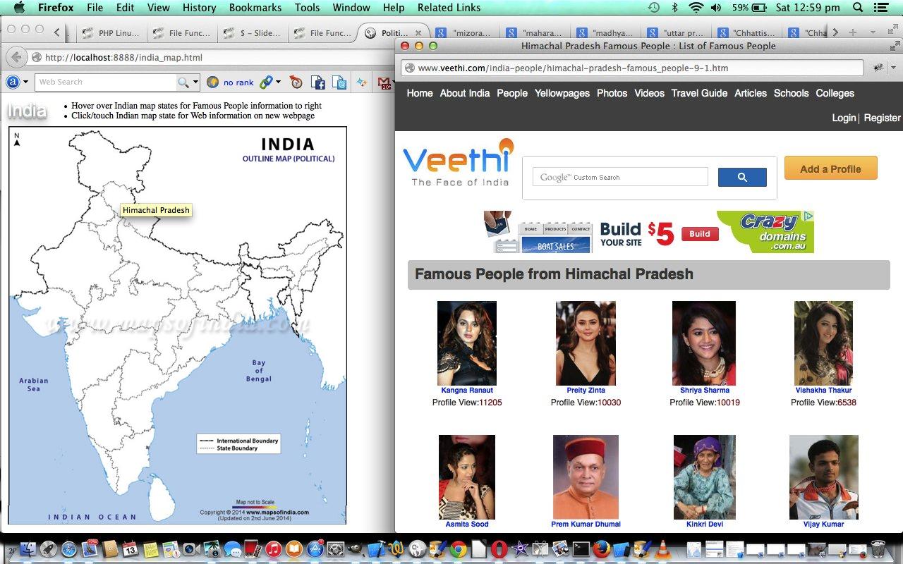Image resolution: width=903 pixels, height=564 pixels.
Task: Click the Bluetooth icon in menu bar
Action: (674, 8)
